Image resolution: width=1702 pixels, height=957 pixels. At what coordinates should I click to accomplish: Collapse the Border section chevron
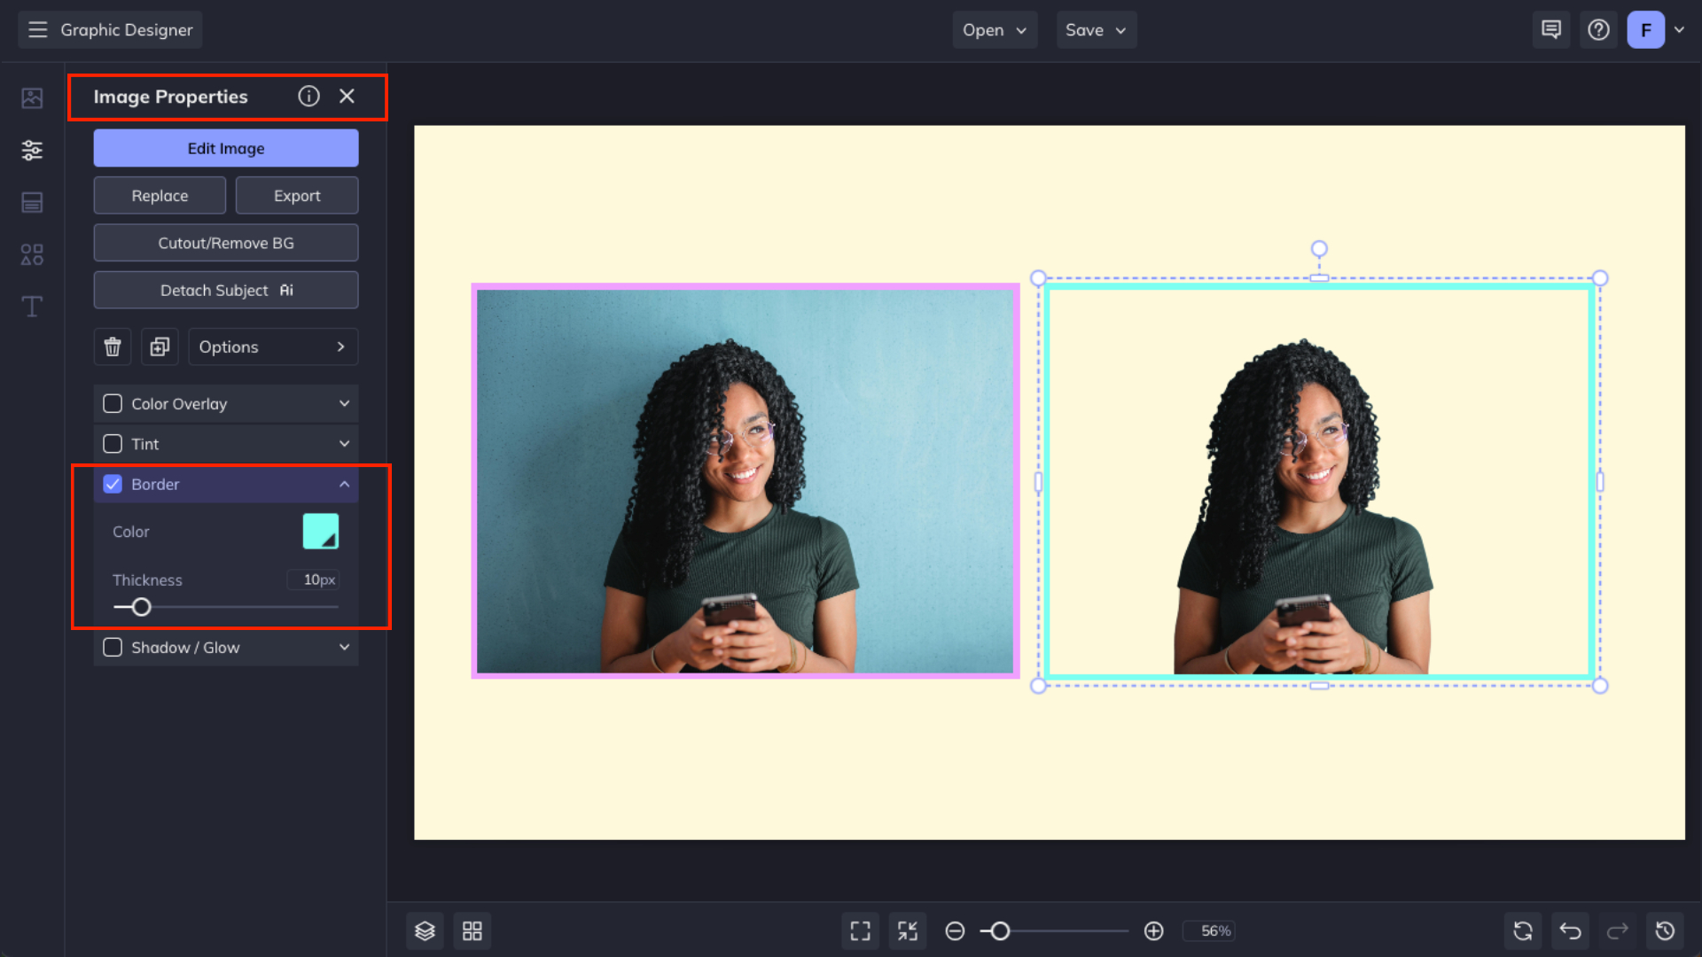click(x=344, y=484)
